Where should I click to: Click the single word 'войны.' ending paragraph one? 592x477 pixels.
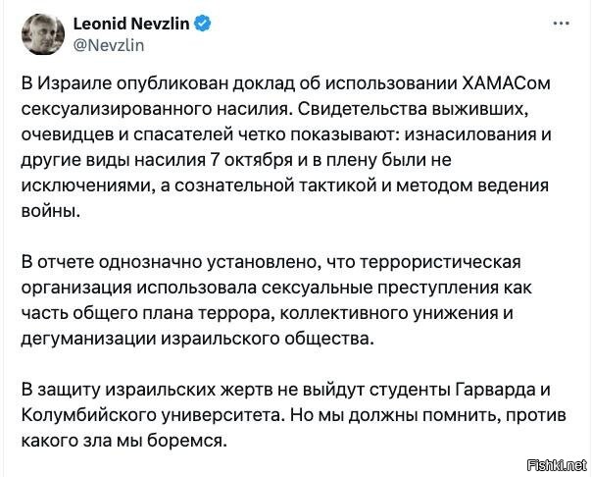(51, 211)
